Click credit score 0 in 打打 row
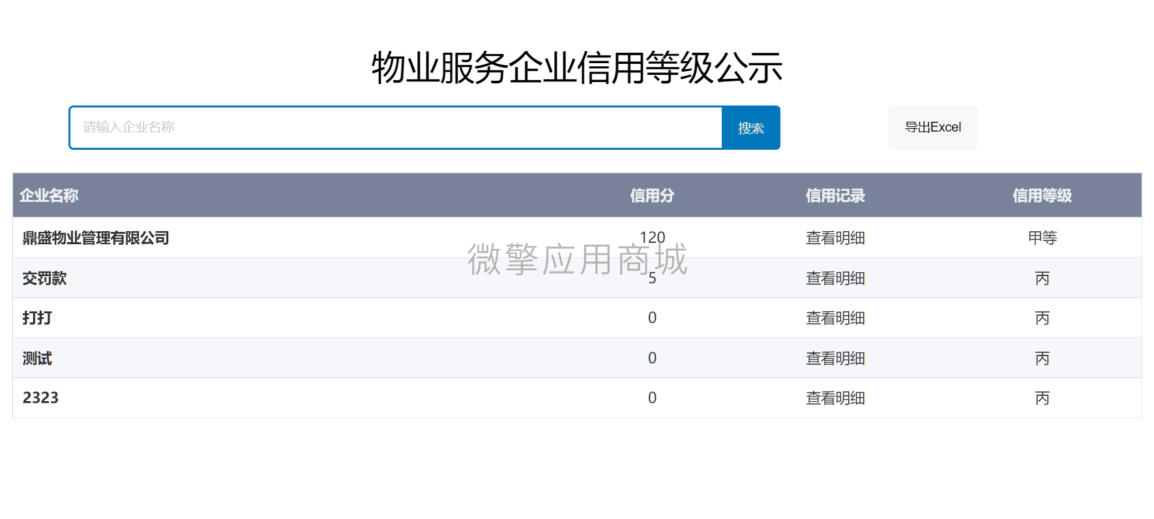This screenshot has height=519, width=1154. 652,318
